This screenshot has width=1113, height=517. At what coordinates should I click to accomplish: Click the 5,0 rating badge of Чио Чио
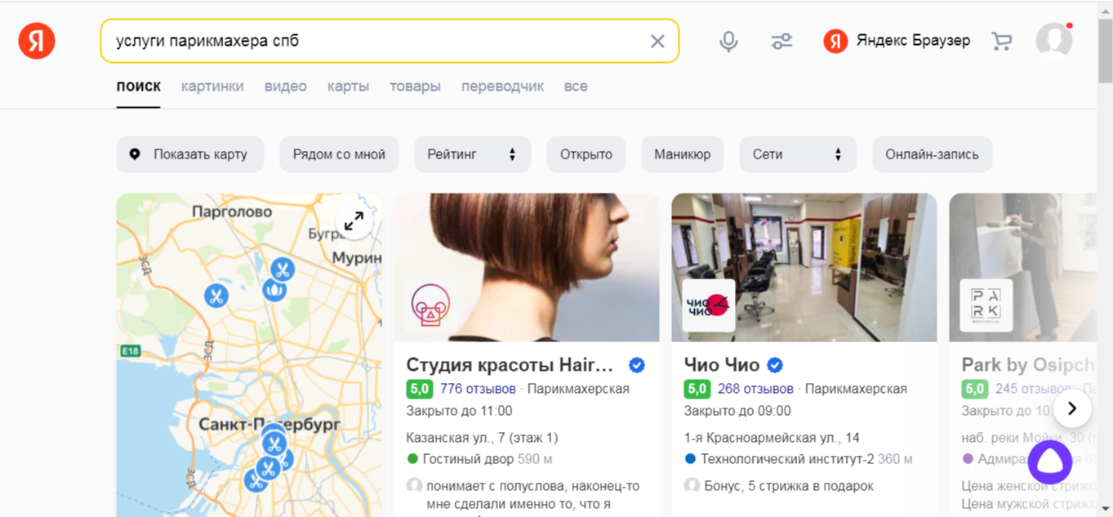697,389
